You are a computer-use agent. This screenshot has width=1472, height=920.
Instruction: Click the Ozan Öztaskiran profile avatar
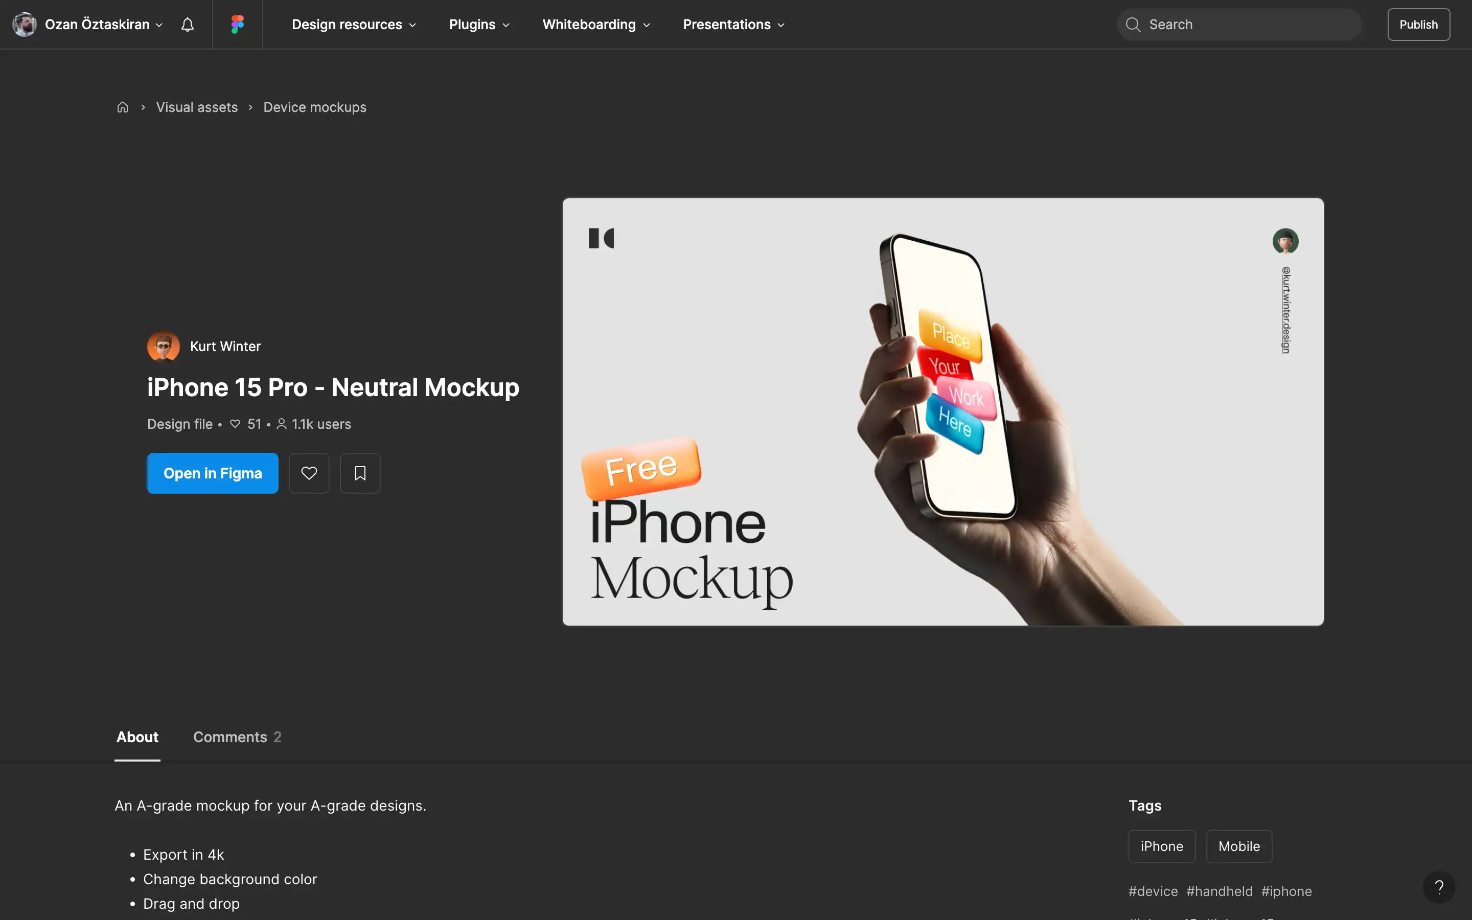click(25, 25)
